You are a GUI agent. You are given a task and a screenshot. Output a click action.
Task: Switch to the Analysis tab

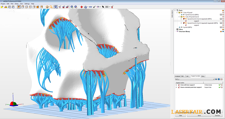[x=177, y=76]
